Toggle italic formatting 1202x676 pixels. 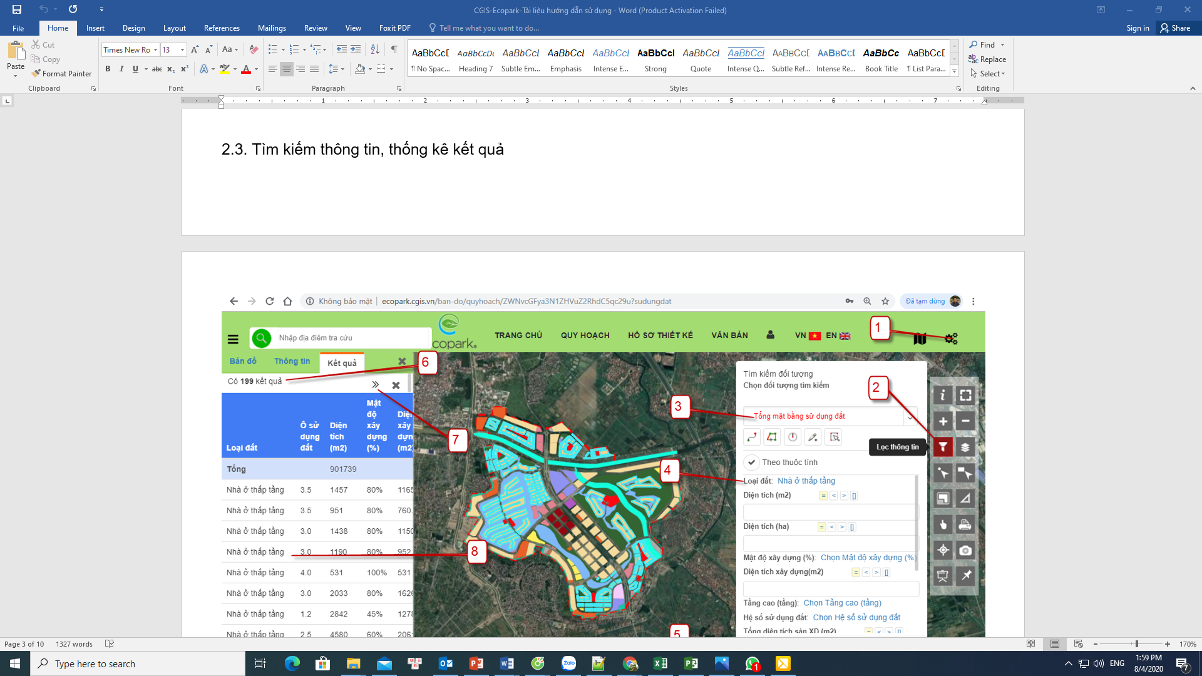tap(121, 69)
